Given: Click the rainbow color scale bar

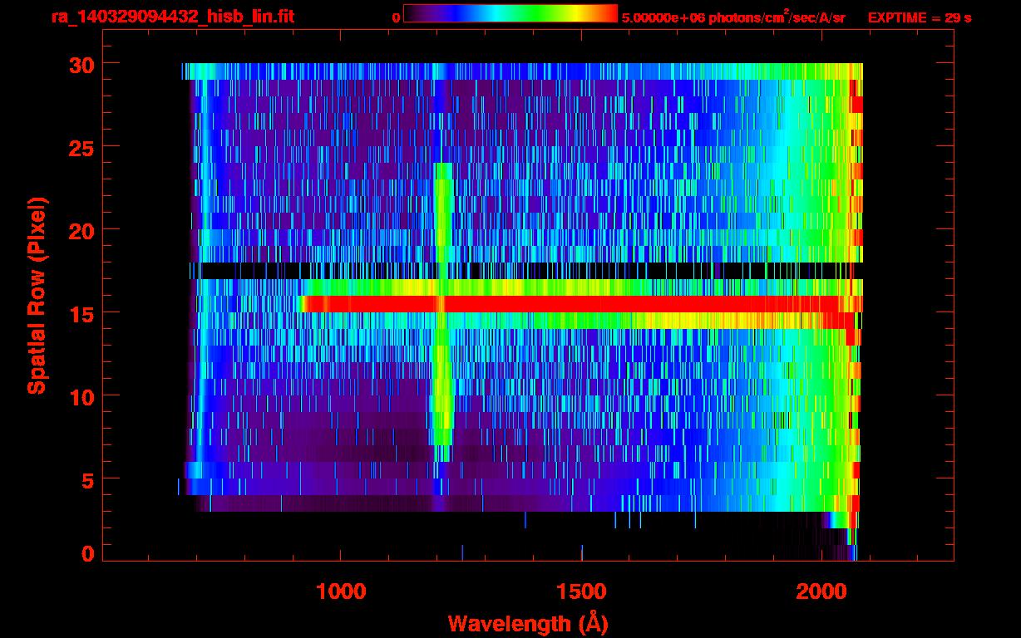Looking at the screenshot, I should [x=510, y=13].
